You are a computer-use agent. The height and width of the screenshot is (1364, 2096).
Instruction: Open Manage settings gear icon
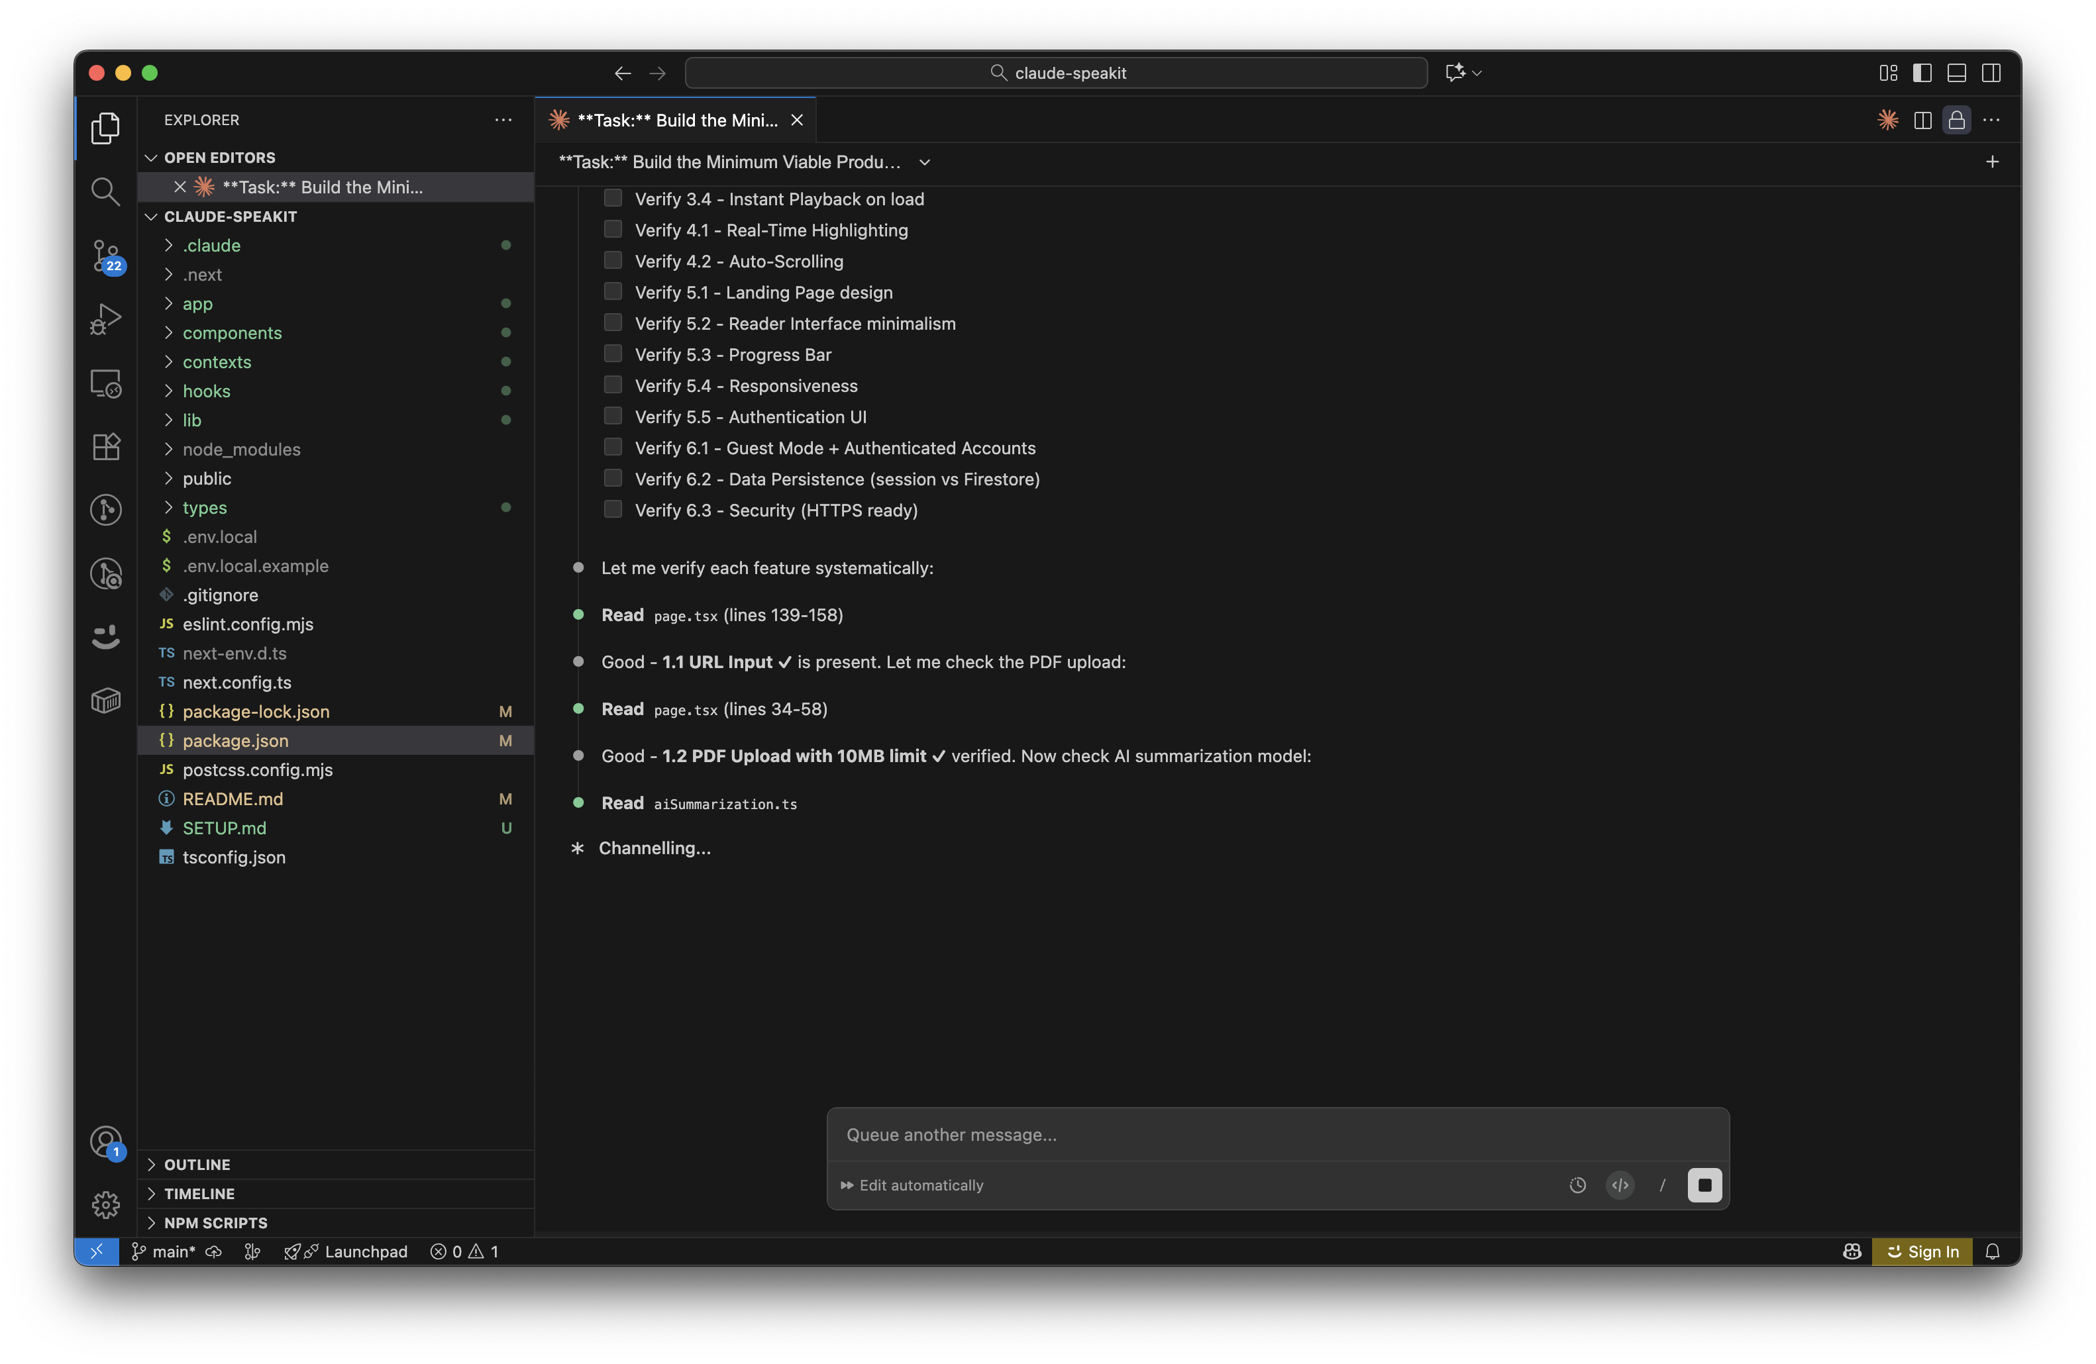106,1204
